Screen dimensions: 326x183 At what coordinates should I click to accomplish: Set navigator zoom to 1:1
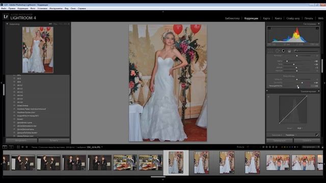pyautogui.click(x=61, y=24)
